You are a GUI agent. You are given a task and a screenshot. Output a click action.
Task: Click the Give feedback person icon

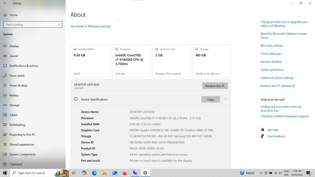tap(262, 136)
